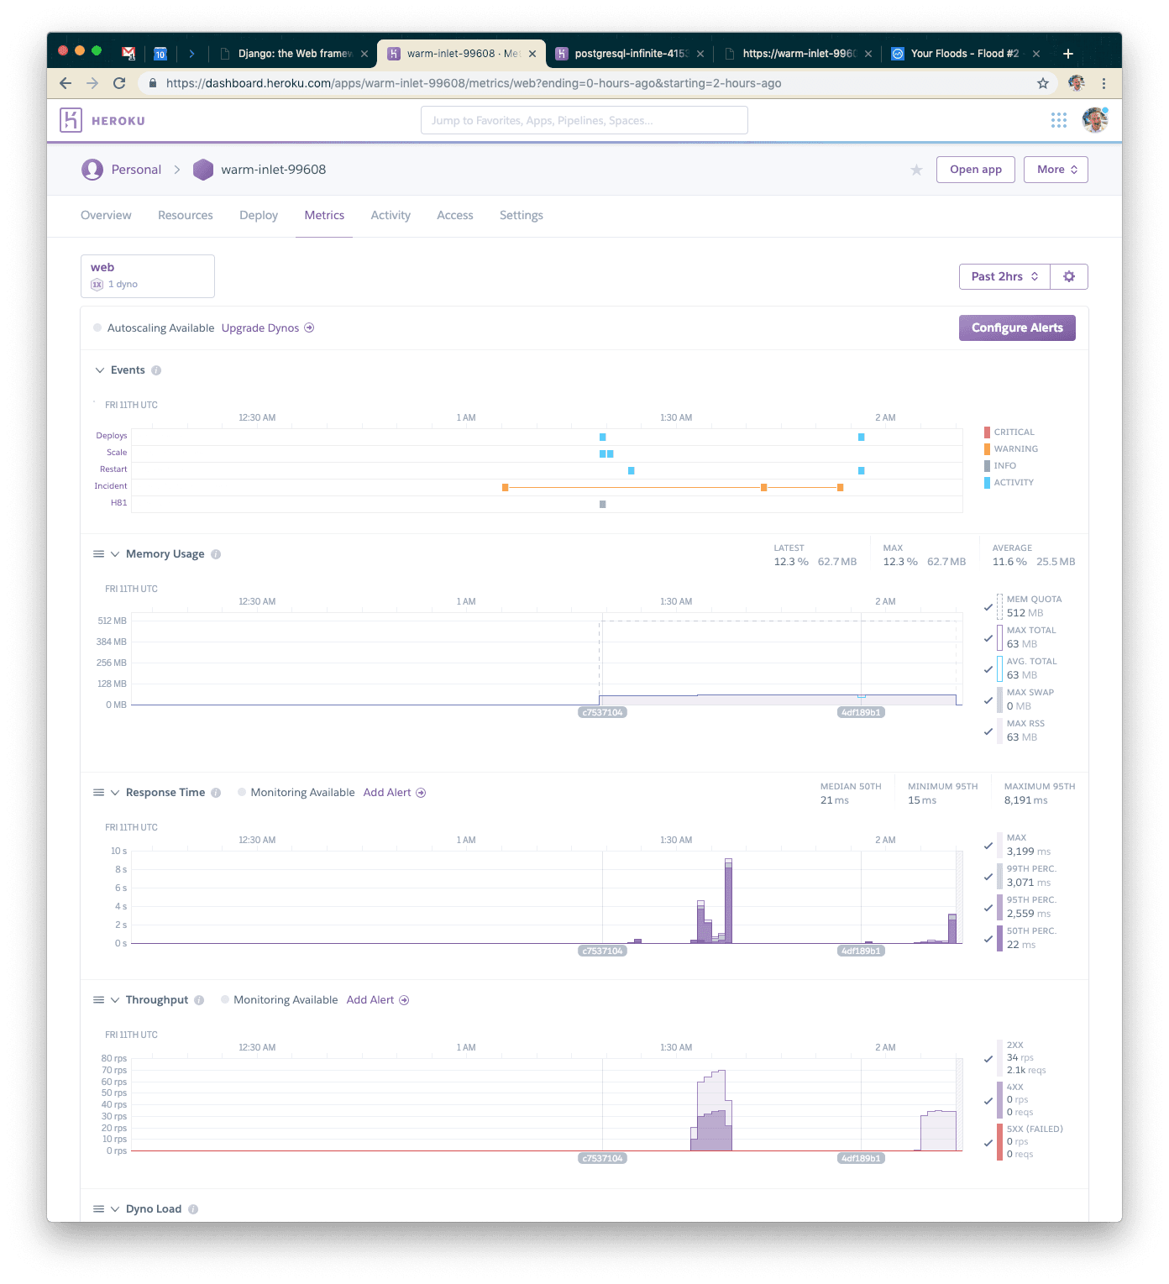Collapse the Events section chevron
The image size is (1169, 1284).
point(100,370)
